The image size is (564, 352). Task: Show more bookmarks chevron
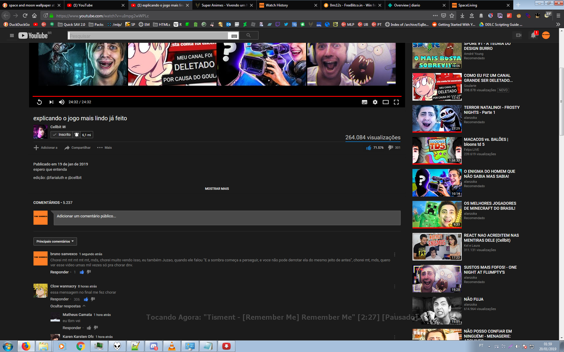(558, 25)
